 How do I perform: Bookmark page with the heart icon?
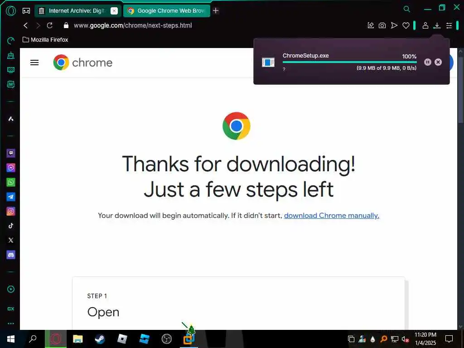tap(406, 26)
